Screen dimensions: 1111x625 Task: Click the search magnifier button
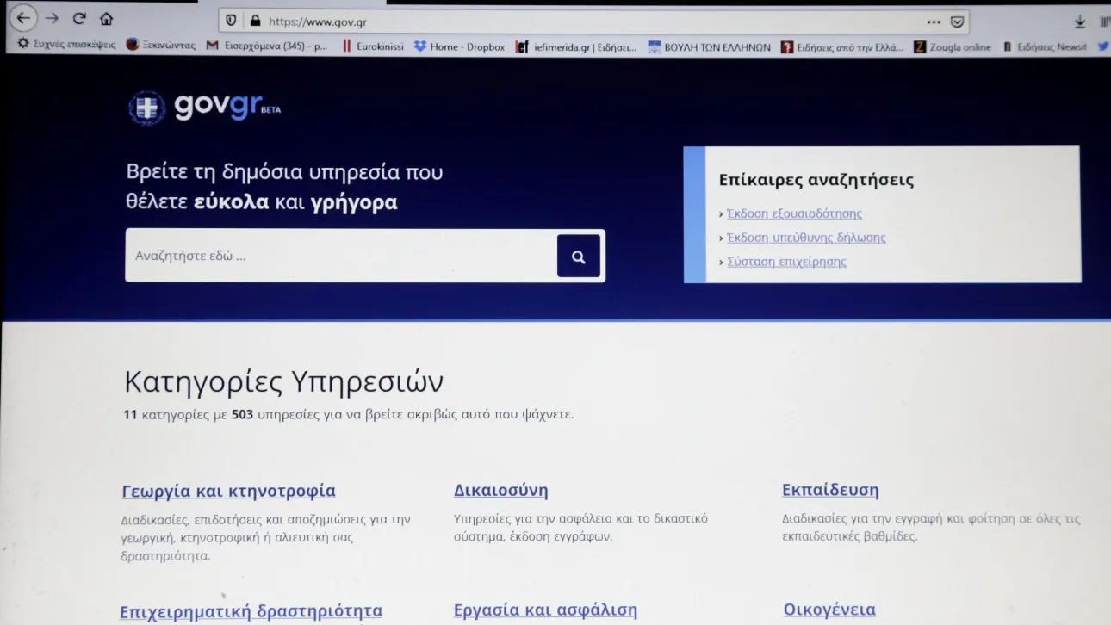pyautogui.click(x=578, y=255)
